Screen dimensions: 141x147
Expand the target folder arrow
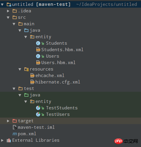tap(8, 121)
